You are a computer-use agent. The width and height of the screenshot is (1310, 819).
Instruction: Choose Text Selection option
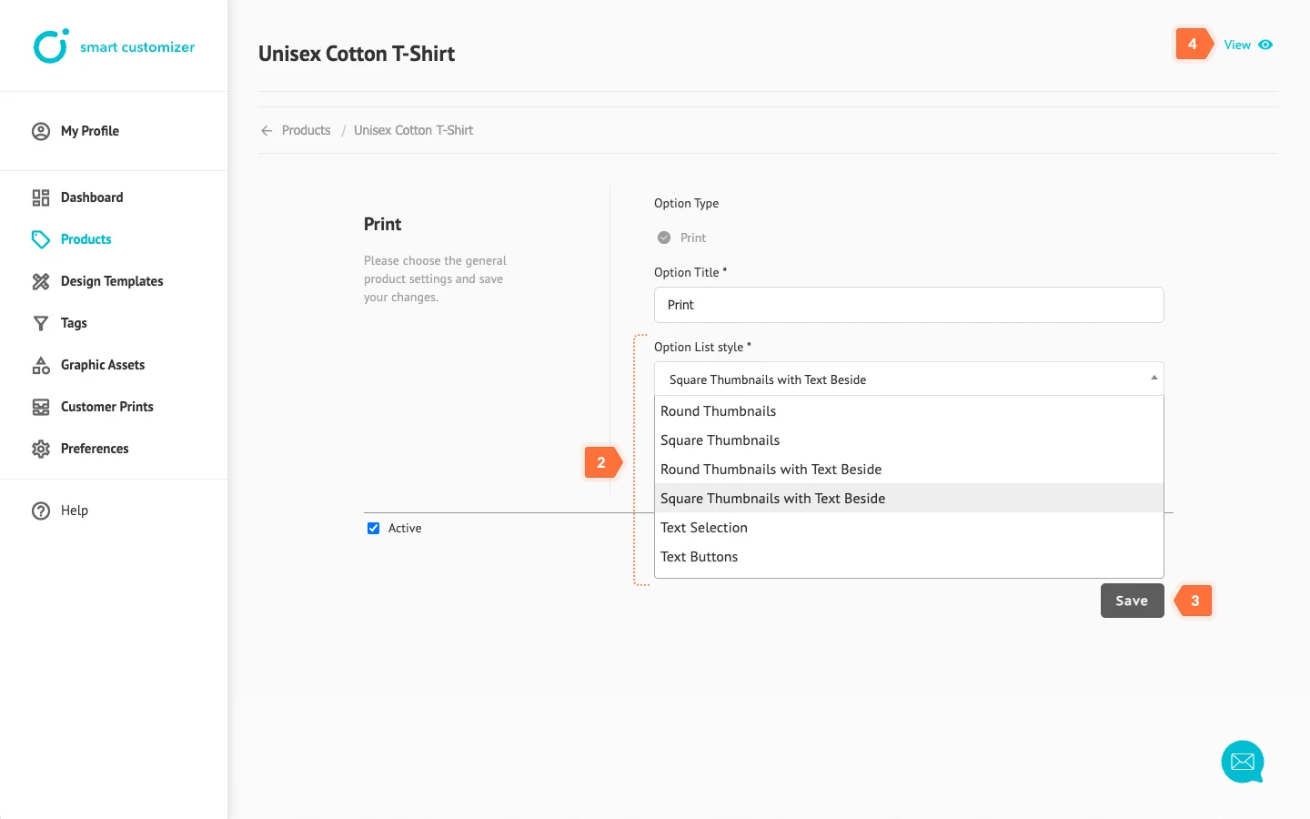point(909,528)
